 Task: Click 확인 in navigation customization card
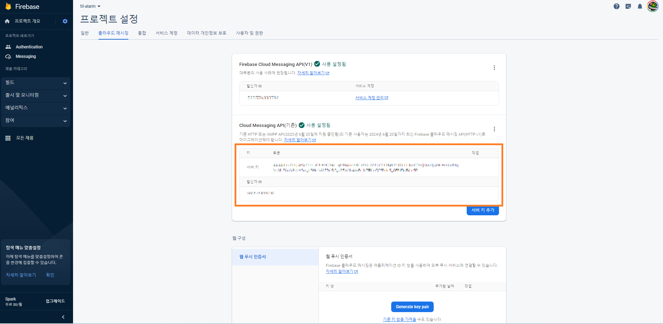[x=50, y=275]
